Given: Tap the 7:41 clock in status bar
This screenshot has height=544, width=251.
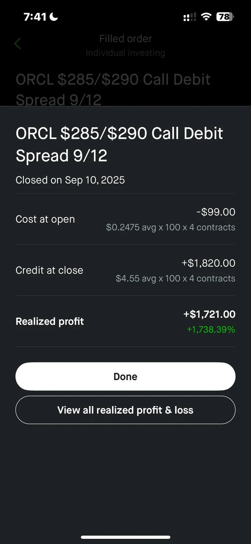Looking at the screenshot, I should pyautogui.click(x=35, y=17).
